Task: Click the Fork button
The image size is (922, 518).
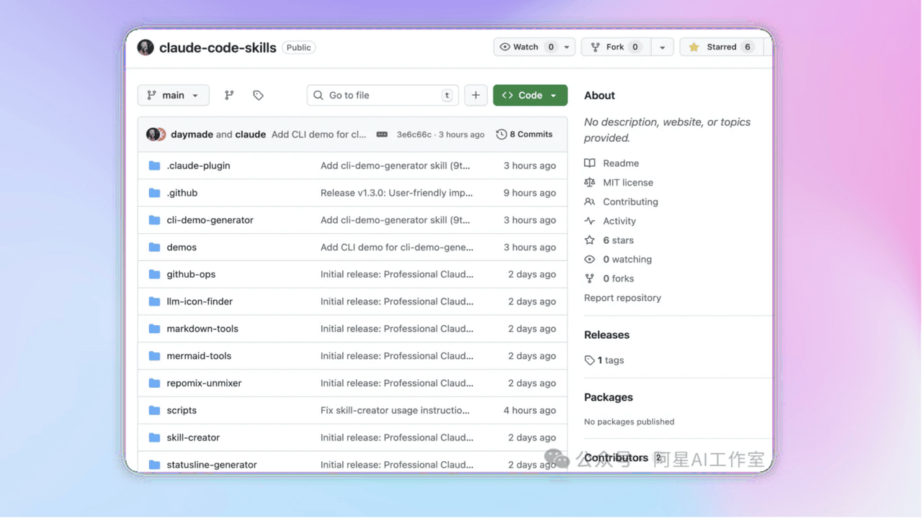Action: click(614, 47)
